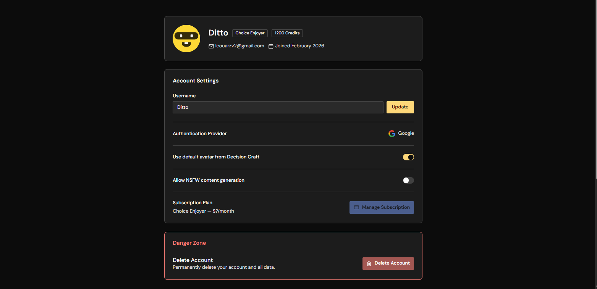Click the Update button next to Username

click(400, 107)
